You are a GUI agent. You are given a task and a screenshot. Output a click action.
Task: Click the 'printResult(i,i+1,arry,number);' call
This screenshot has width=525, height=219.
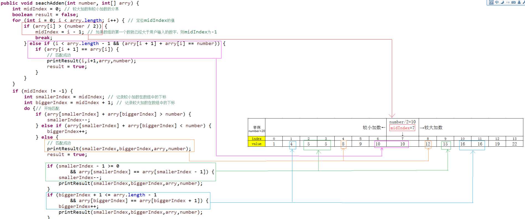point(91,61)
